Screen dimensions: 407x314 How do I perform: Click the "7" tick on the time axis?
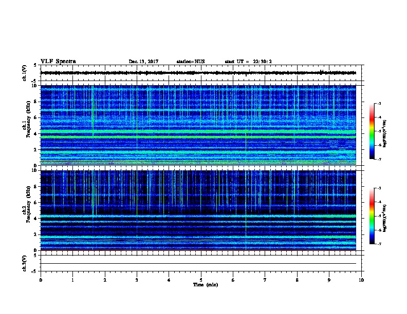point(265,280)
